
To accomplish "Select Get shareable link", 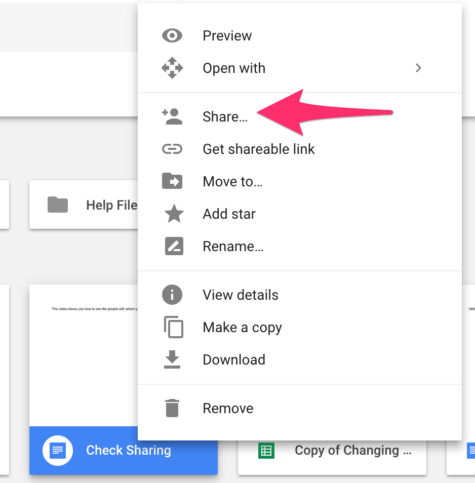I will coord(299,149).
